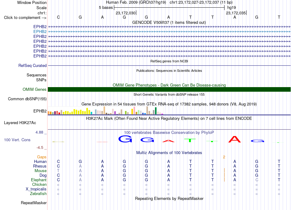Click 'Repeating Elements by RepeatMasker' title
Image resolution: width=291 pixels, height=210 pixels.
point(169,198)
